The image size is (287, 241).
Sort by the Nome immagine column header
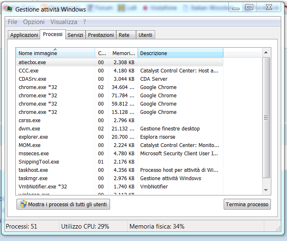pos(55,53)
